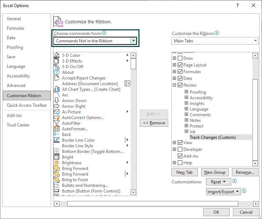Viewport: 262px width, 219px height.
Task: Expand the Accessibility group in Review
Action: tap(186, 97)
